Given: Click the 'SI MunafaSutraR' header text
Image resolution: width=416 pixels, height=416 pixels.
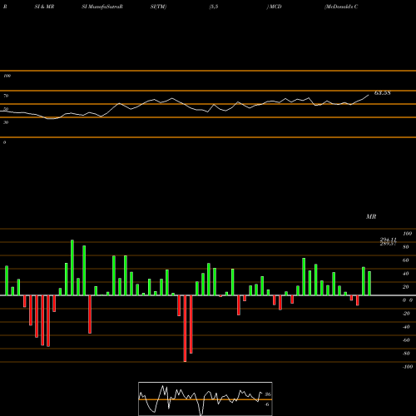Looking at the screenshot, I should [102, 7].
